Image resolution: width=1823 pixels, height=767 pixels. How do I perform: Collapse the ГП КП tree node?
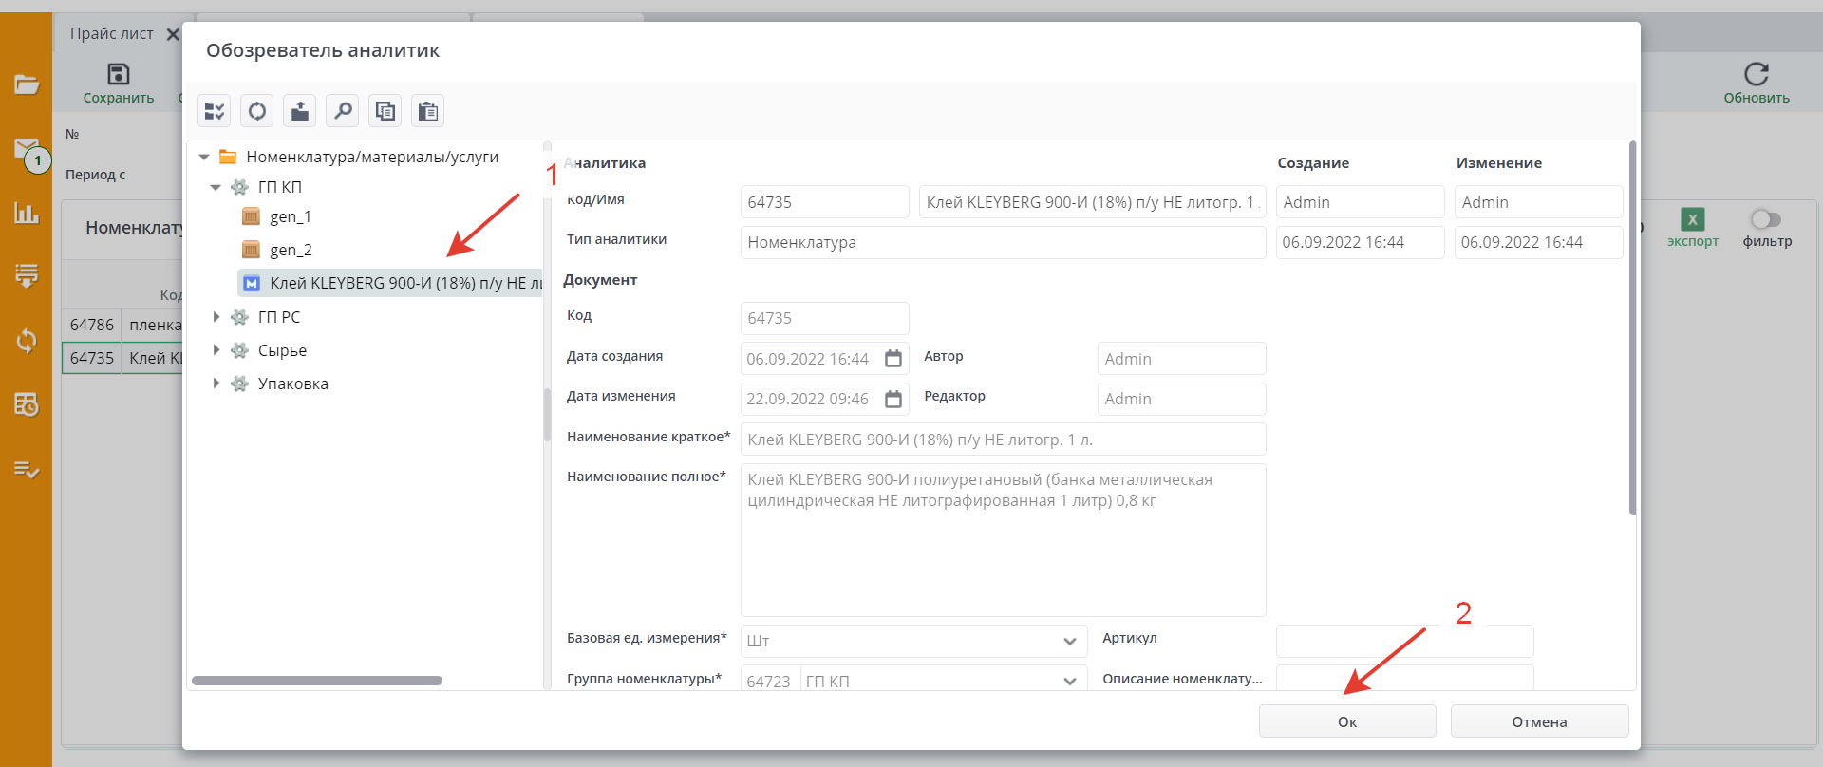(216, 187)
